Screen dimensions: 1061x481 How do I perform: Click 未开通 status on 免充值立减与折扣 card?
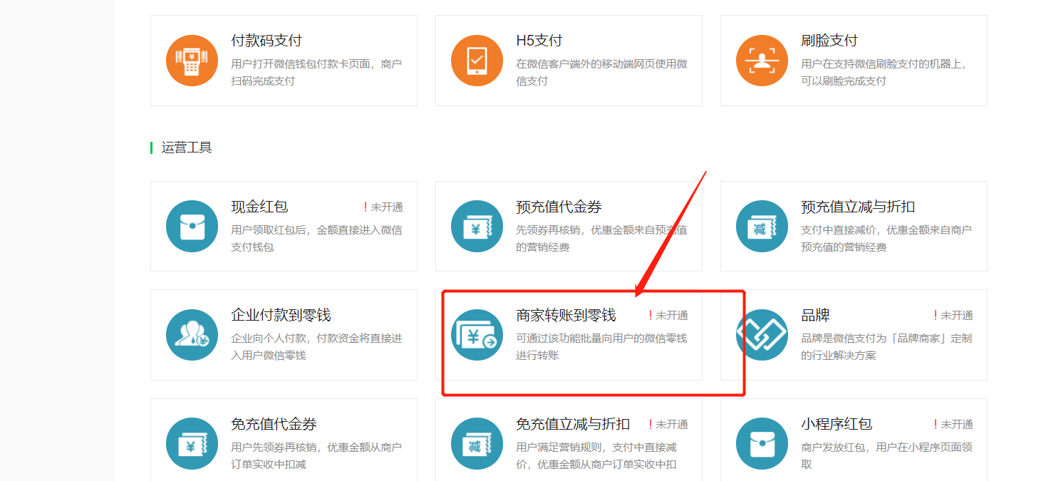click(x=668, y=425)
